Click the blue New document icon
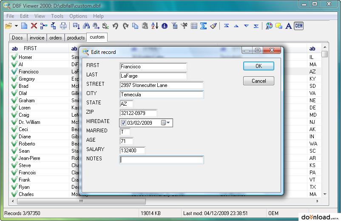 tap(24, 26)
